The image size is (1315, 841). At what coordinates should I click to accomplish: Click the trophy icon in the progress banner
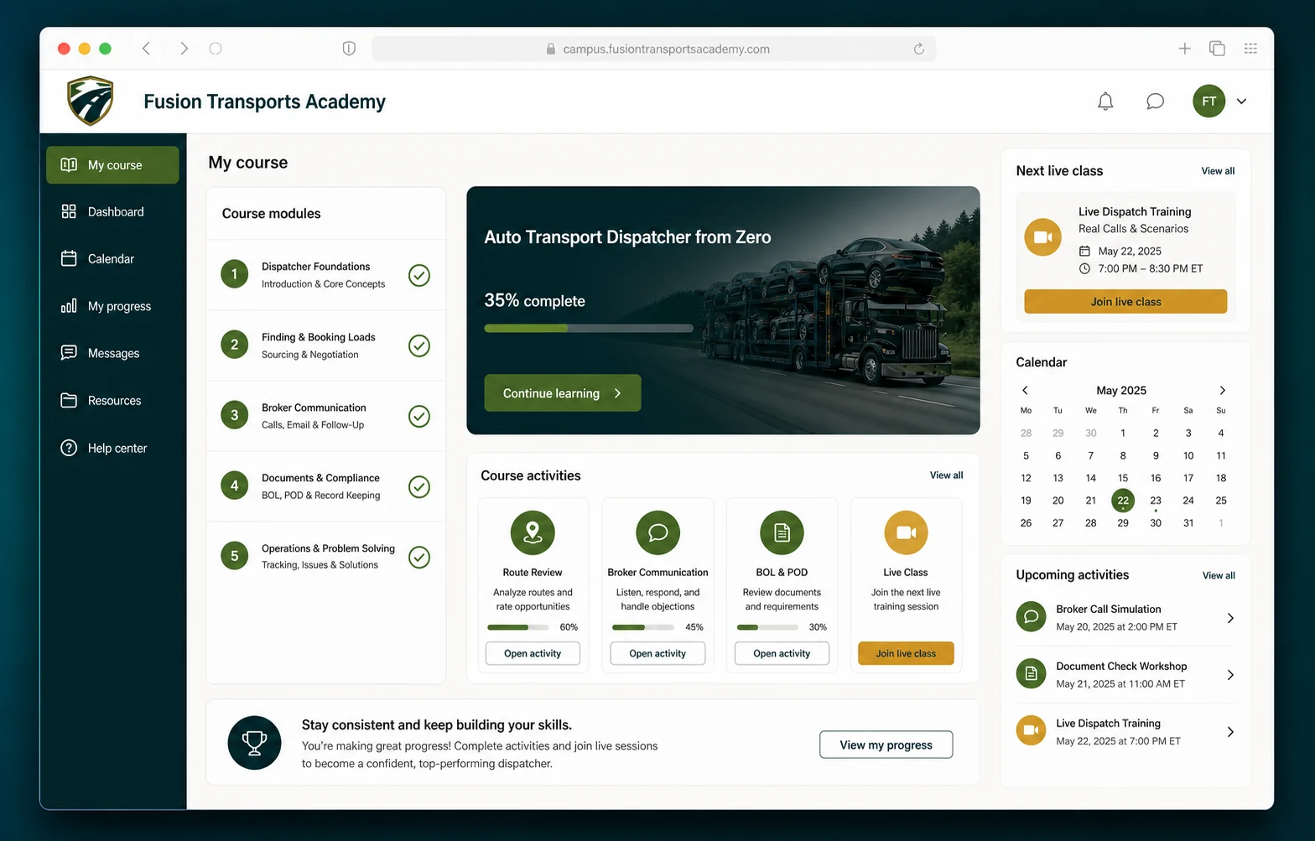pyautogui.click(x=254, y=742)
